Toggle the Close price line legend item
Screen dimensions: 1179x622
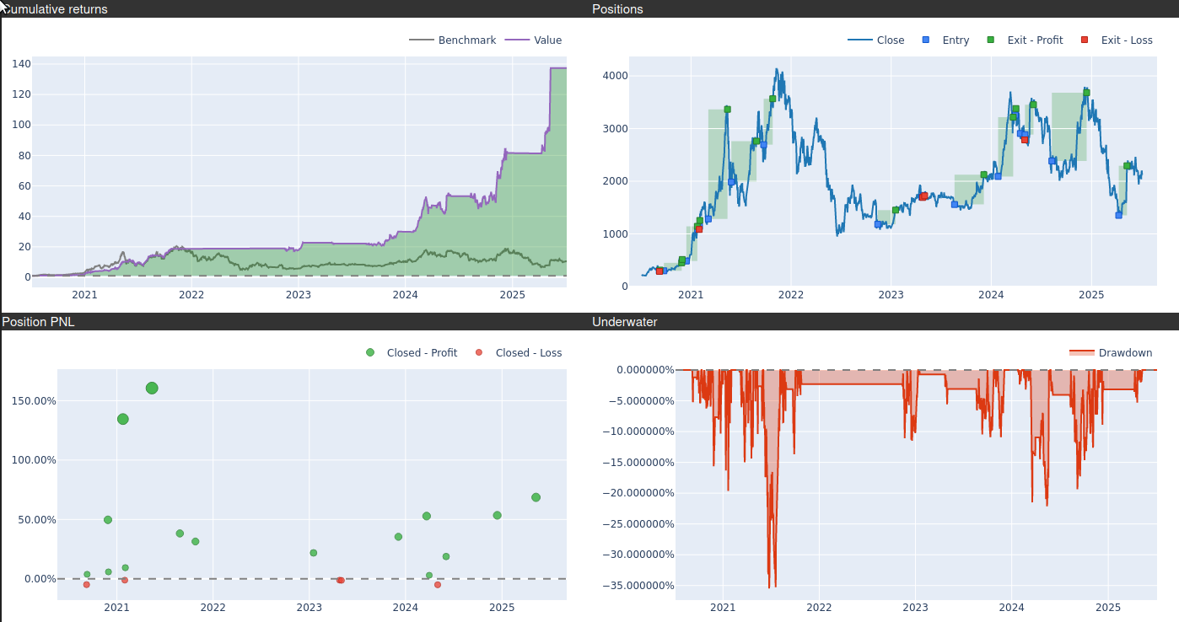[890, 40]
